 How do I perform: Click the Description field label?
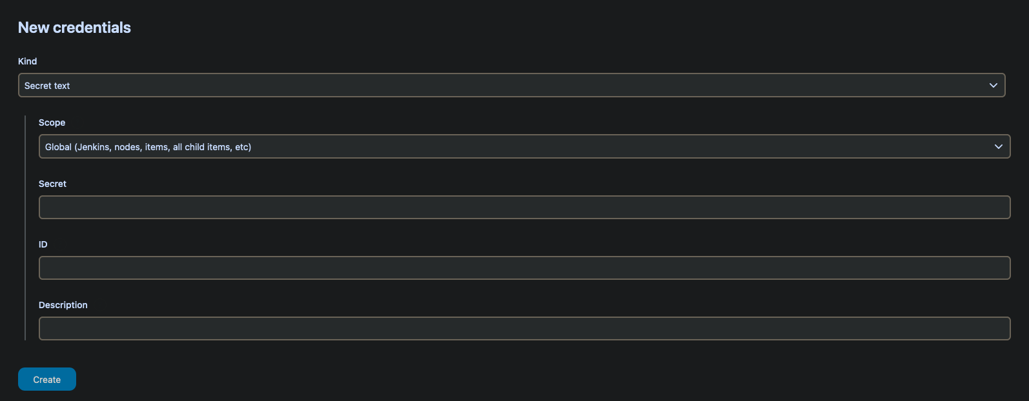coord(63,305)
